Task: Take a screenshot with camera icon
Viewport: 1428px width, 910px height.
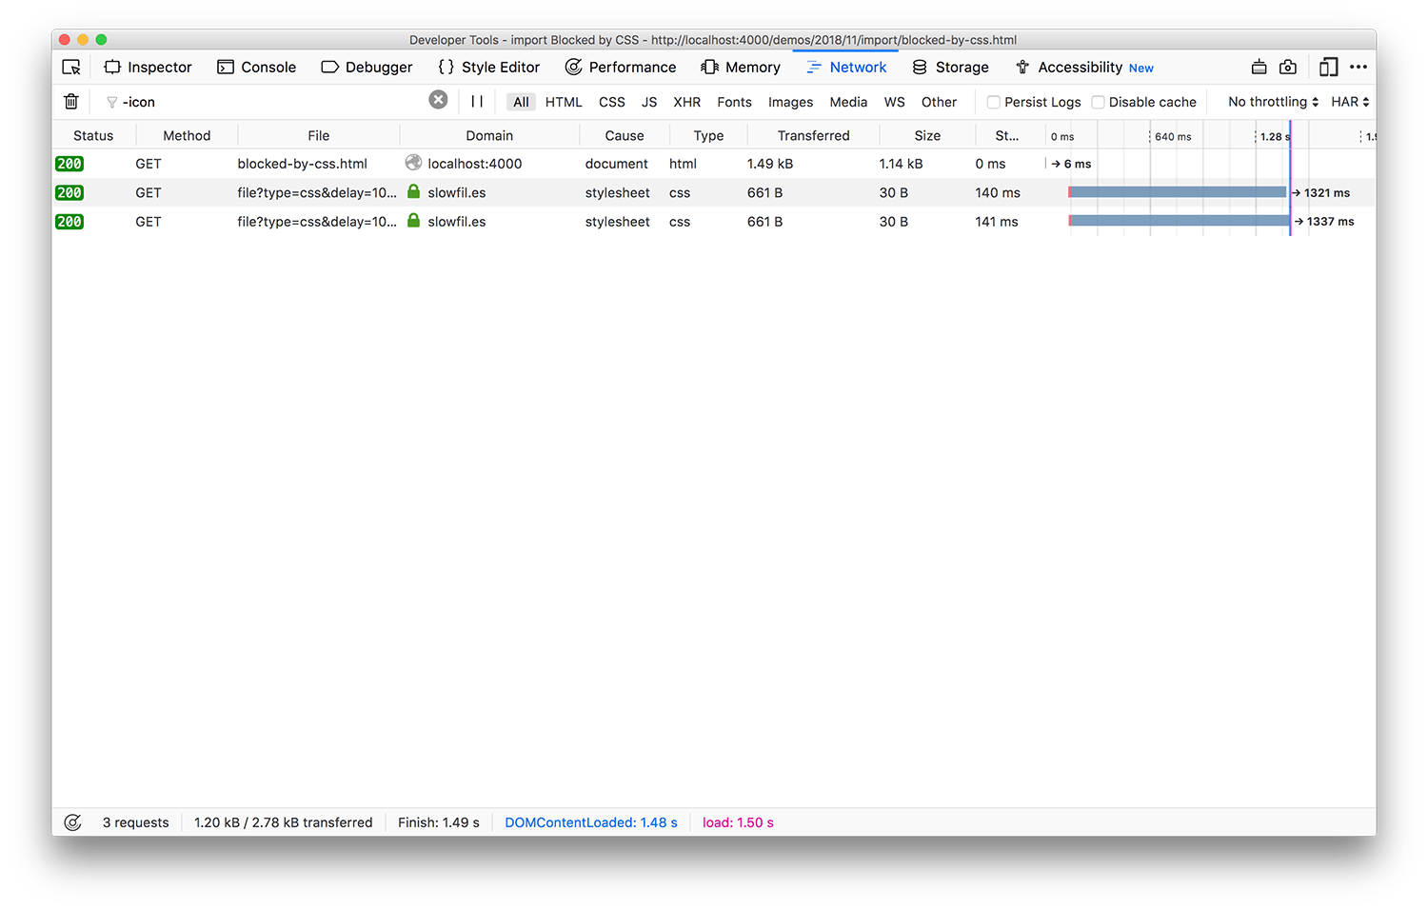Action: coord(1288,67)
